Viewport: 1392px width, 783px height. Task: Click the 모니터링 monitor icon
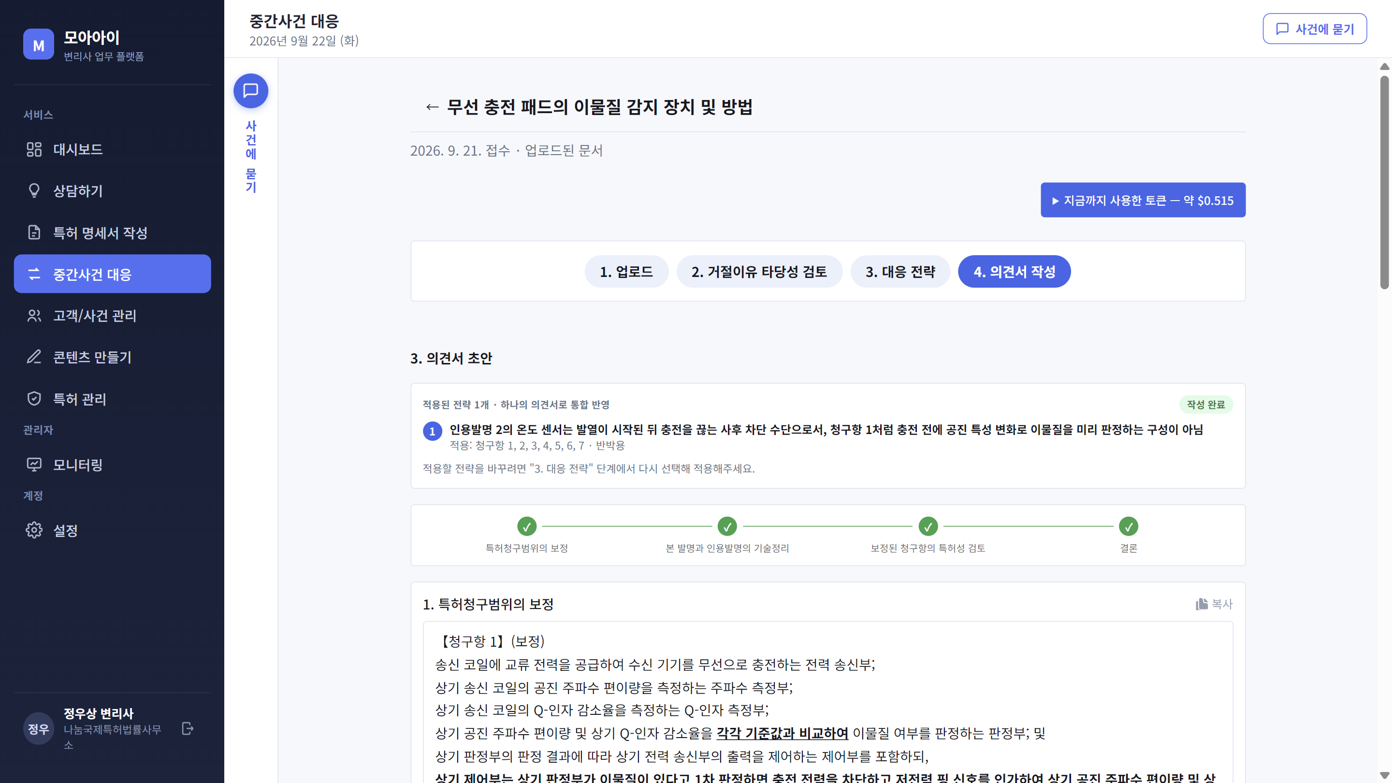coord(34,464)
